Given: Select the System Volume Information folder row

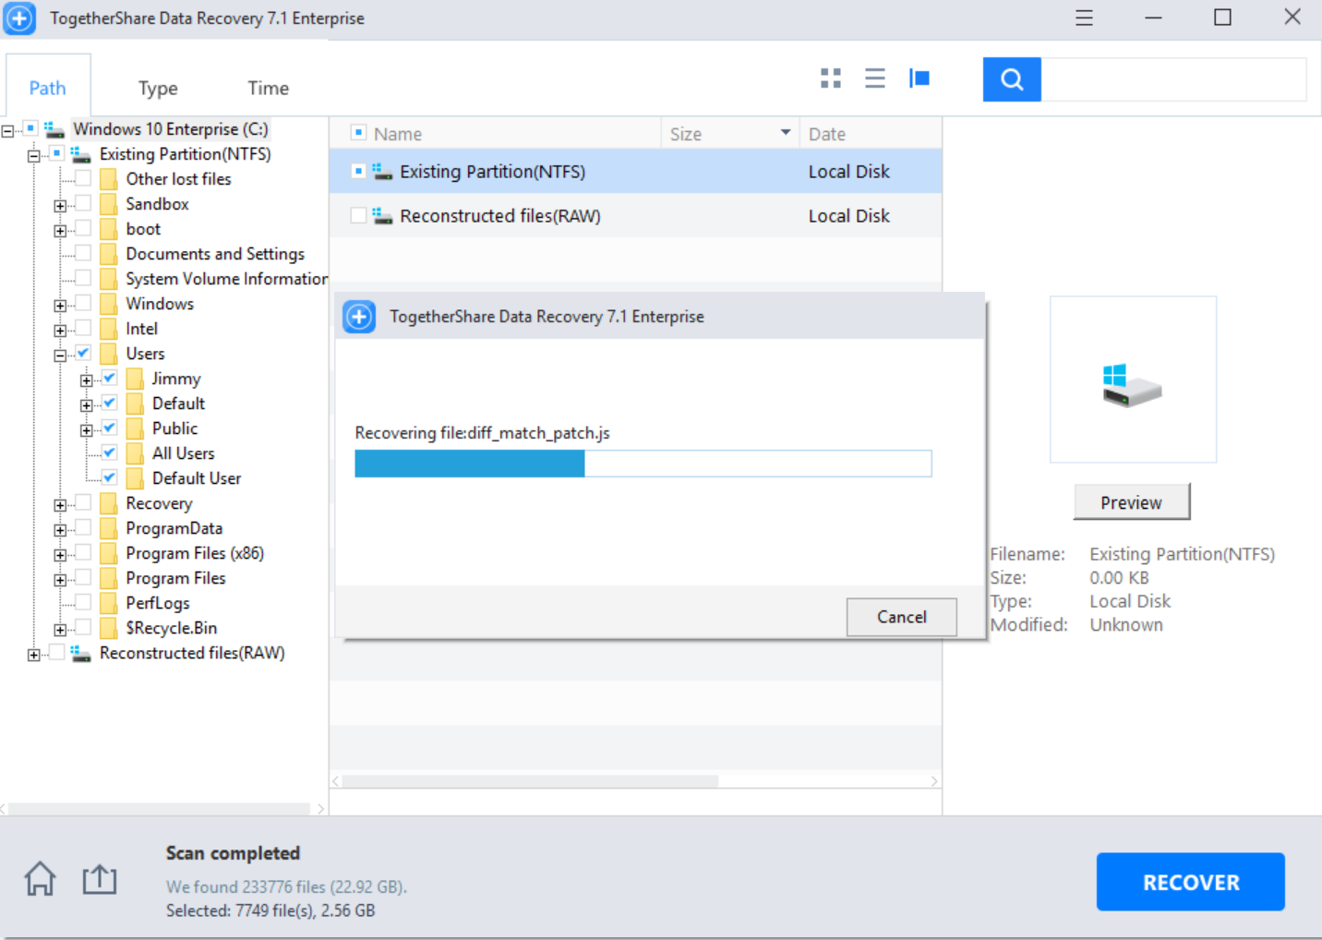Looking at the screenshot, I should click(x=227, y=279).
